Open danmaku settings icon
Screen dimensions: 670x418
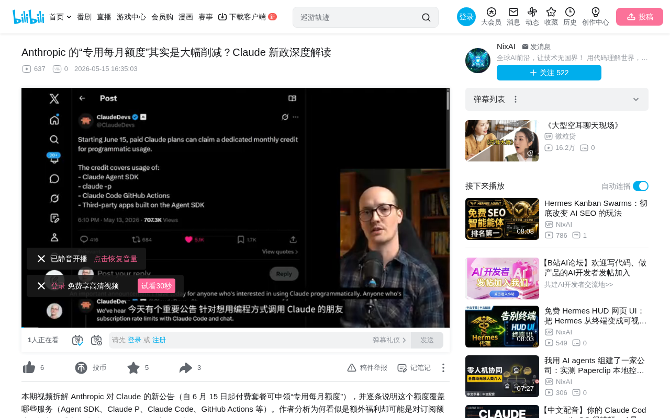(96, 340)
